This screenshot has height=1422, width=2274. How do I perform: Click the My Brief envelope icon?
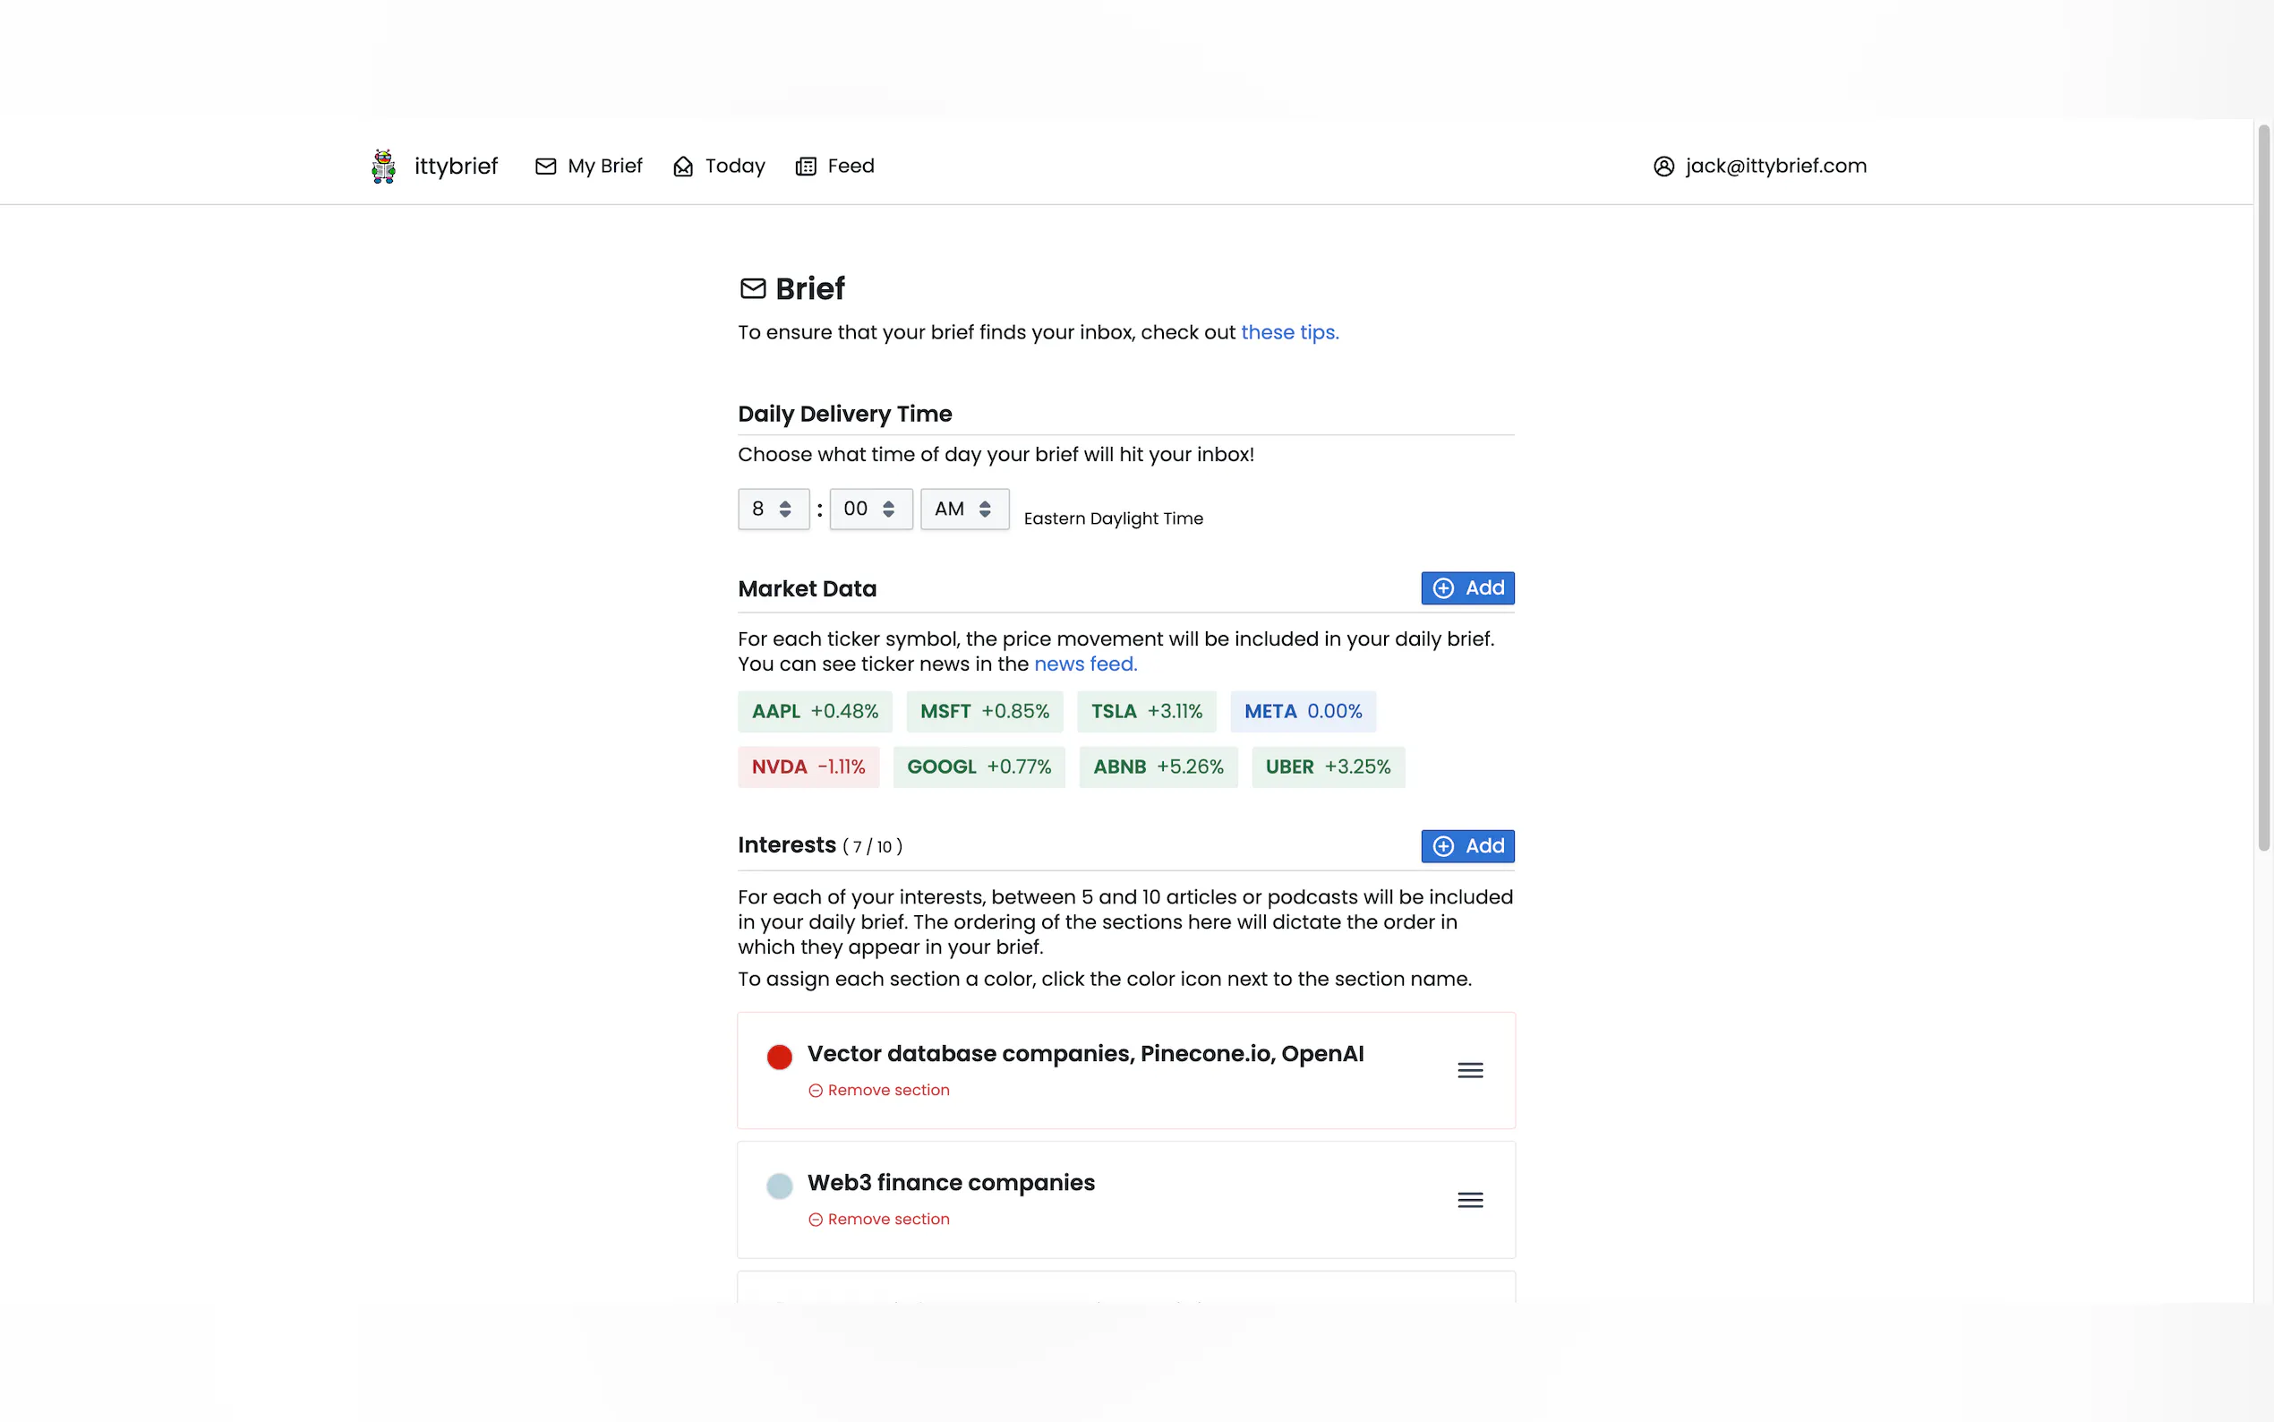coord(545,167)
